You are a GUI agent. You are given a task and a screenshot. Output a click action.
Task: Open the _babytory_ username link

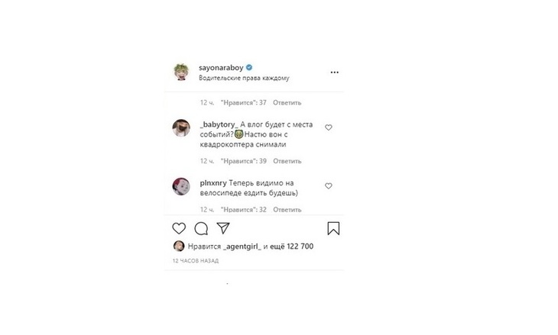pyautogui.click(x=219, y=124)
